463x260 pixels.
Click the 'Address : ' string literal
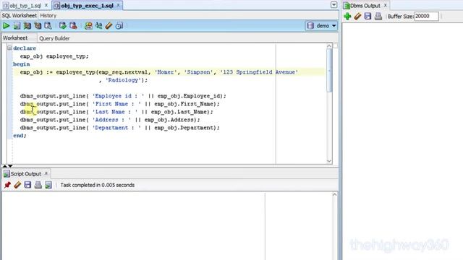tap(111, 120)
